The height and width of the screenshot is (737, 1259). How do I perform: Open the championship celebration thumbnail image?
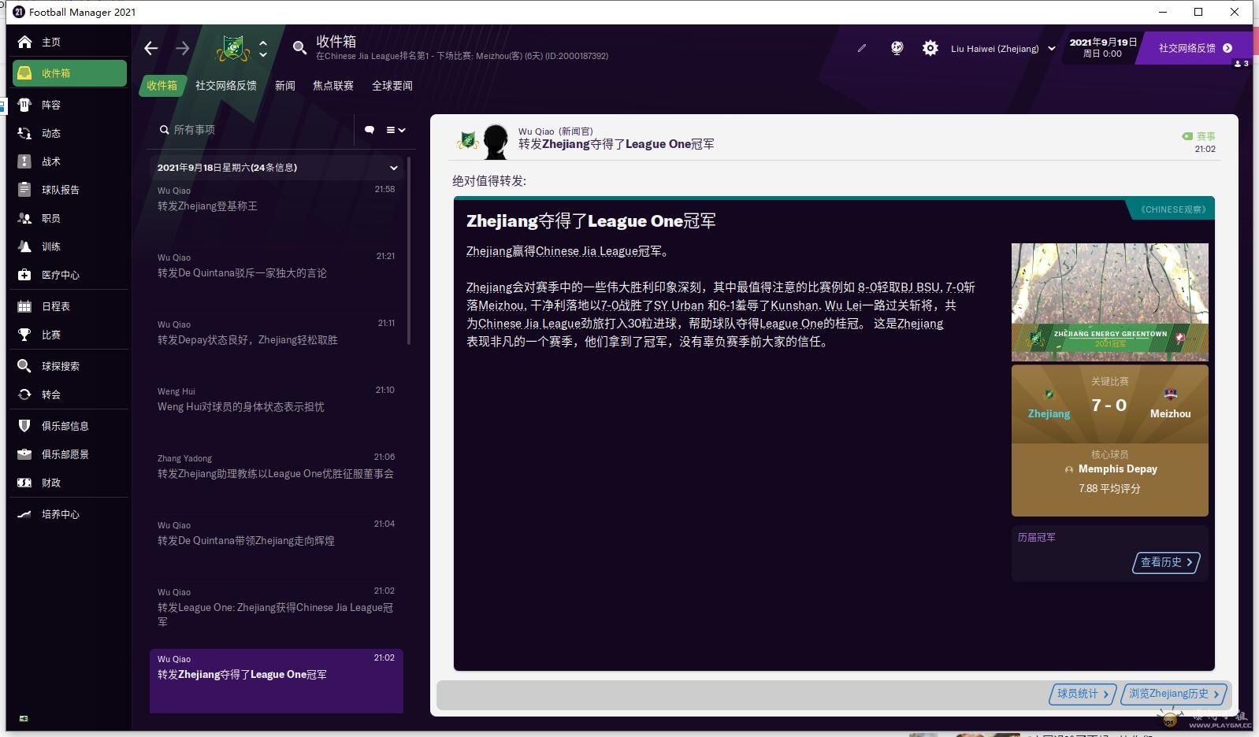point(1109,302)
